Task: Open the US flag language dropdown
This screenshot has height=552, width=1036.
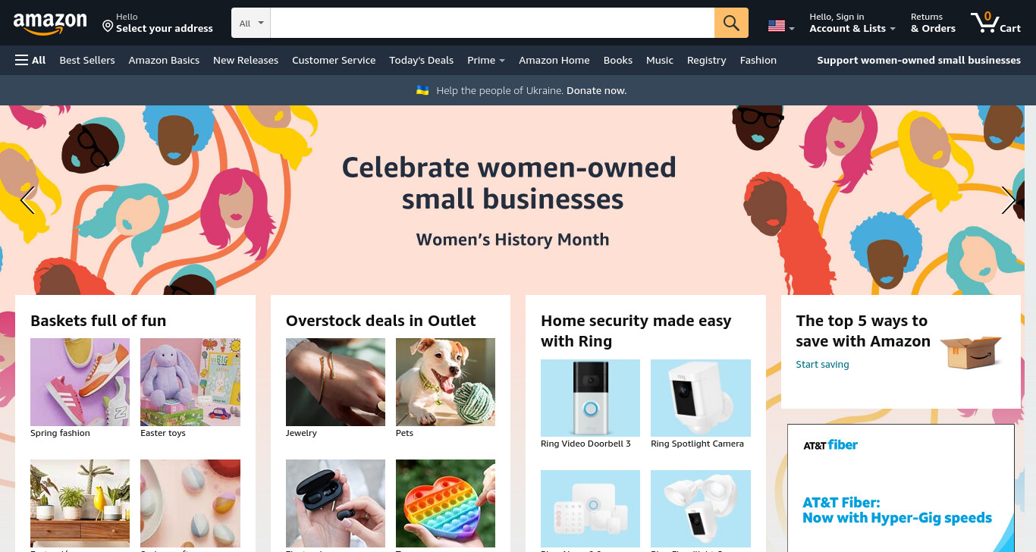Action: (781, 27)
